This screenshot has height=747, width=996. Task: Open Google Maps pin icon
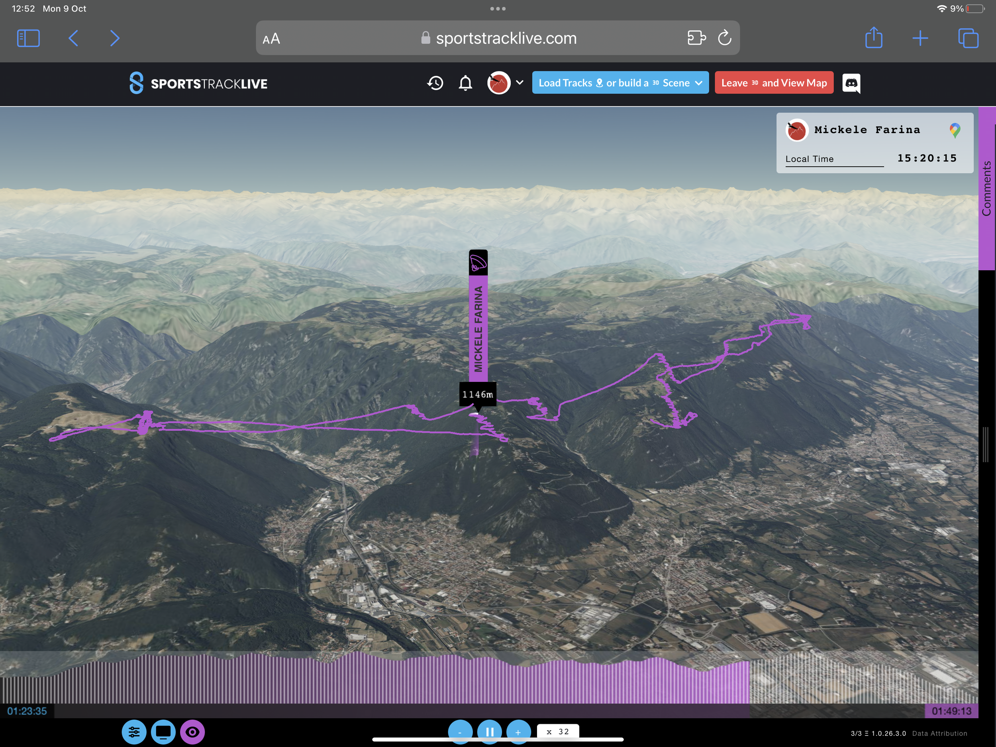coord(955,130)
